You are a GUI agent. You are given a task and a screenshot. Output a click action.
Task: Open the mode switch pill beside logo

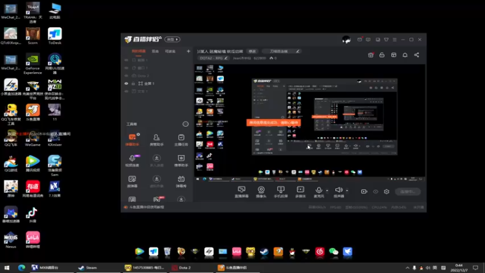click(x=173, y=39)
